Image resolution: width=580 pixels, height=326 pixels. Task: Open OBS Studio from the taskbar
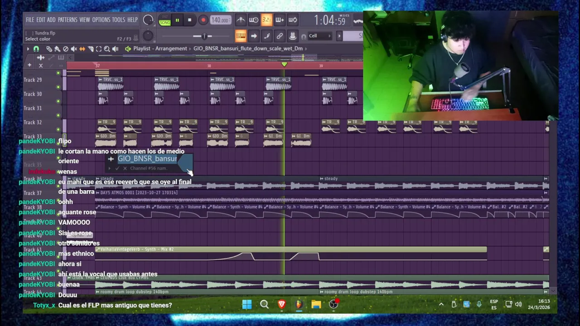tap(333, 304)
